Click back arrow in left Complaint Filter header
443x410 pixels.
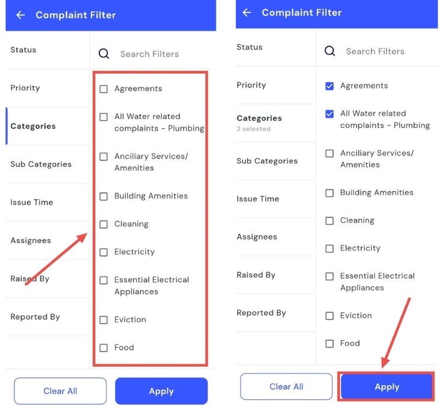[x=21, y=15]
